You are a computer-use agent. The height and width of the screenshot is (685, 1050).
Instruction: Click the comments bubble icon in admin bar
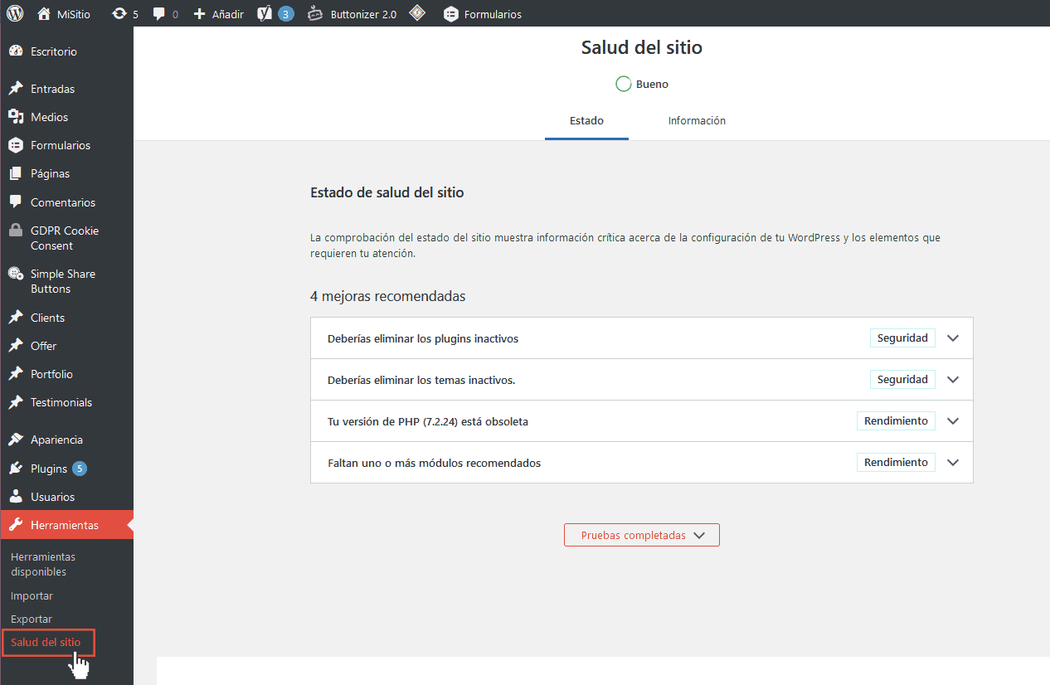click(x=159, y=14)
